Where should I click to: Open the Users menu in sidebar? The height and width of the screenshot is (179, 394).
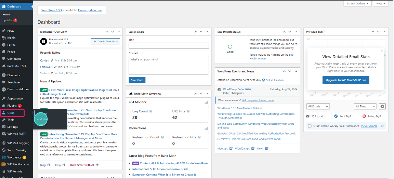tap(12, 113)
